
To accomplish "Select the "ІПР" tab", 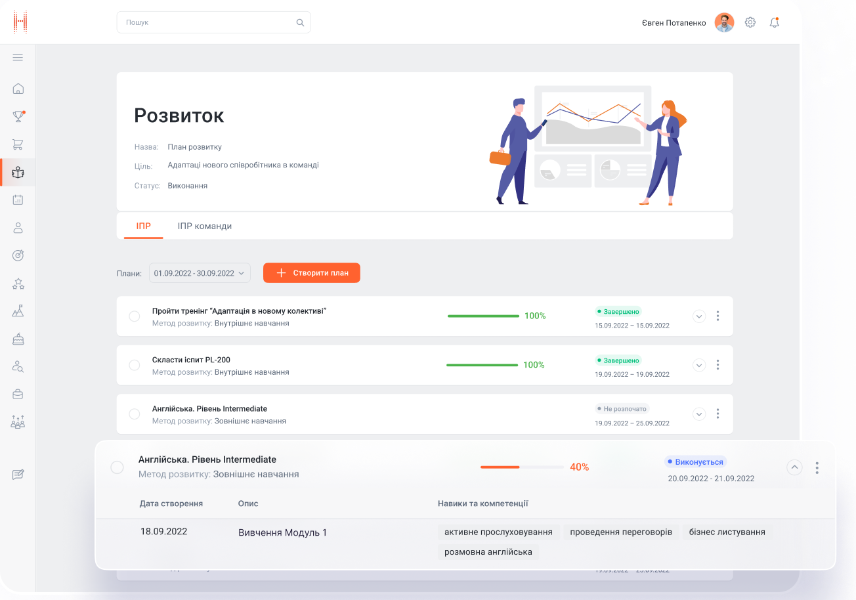I will (x=143, y=226).
